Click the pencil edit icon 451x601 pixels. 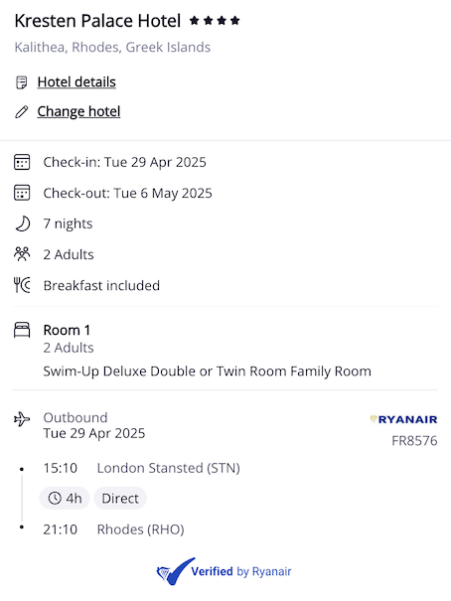point(22,112)
